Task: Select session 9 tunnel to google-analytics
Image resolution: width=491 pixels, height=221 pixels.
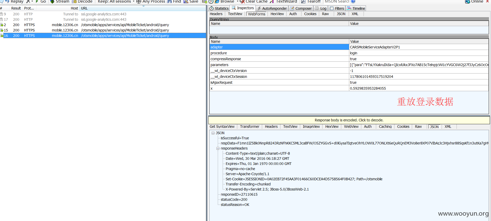Action: 103,14
